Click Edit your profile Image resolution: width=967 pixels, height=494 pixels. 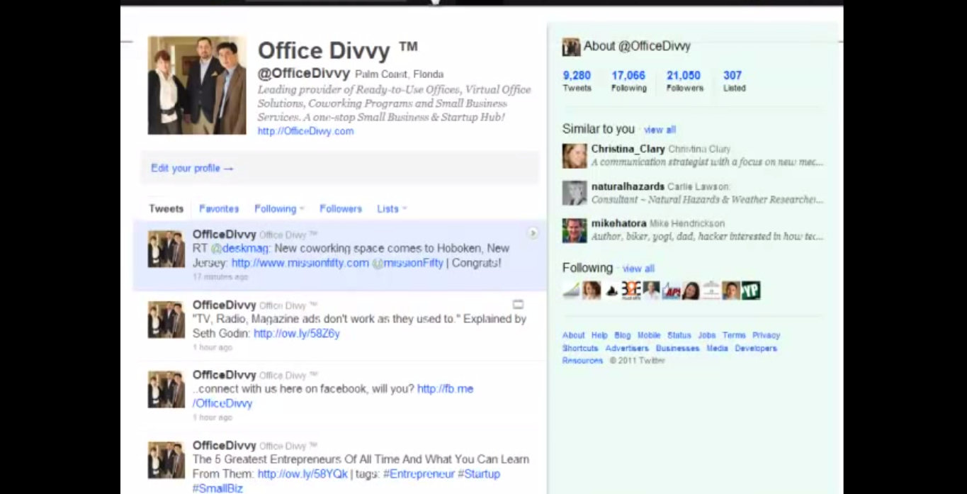pos(191,168)
